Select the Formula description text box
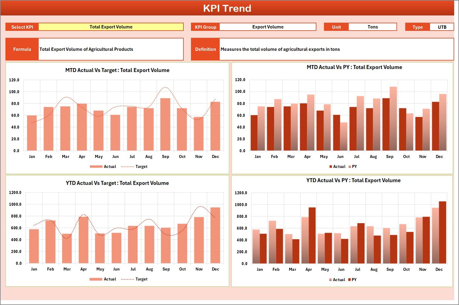 pos(111,49)
